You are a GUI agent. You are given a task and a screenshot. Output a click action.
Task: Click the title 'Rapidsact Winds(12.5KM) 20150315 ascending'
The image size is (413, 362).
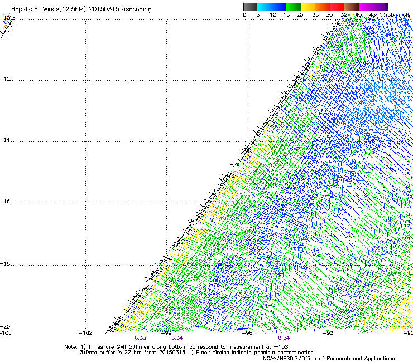81,9
